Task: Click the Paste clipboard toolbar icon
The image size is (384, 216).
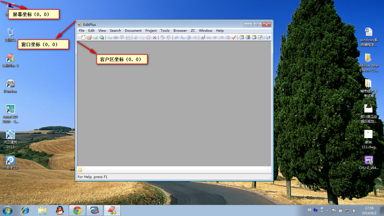Action: tap(148, 37)
